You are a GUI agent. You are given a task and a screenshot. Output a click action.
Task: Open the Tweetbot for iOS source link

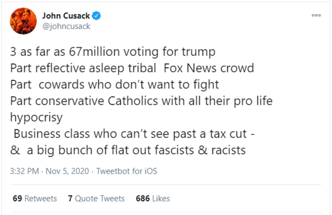tap(126, 171)
